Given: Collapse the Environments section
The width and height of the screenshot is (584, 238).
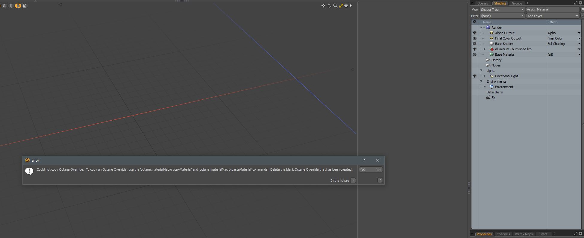Looking at the screenshot, I should click(x=481, y=81).
